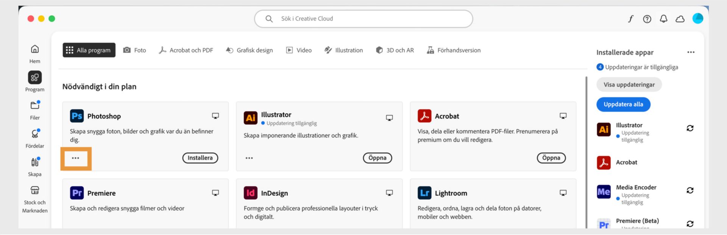Click 'Nödvändigt i din plan' heading
727x235 pixels.
99,87
